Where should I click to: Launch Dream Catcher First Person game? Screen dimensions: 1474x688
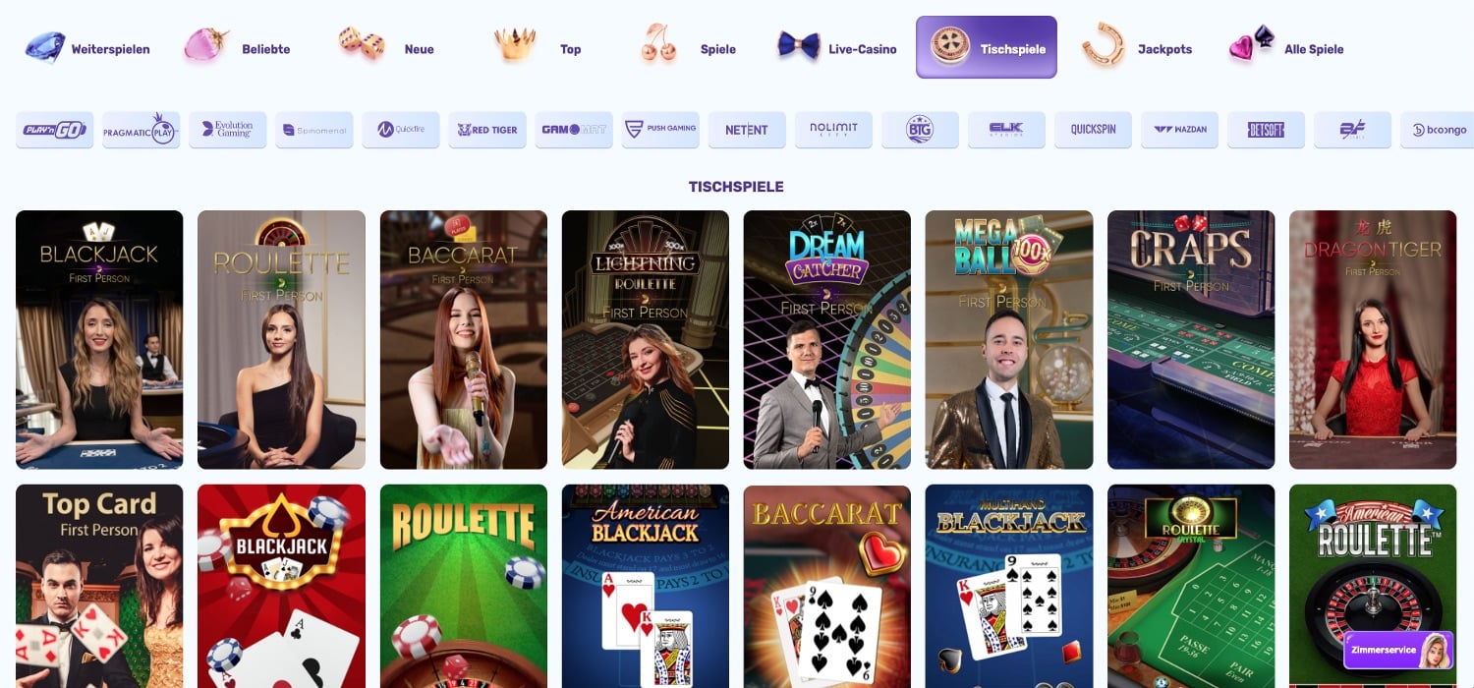pyautogui.click(x=827, y=340)
